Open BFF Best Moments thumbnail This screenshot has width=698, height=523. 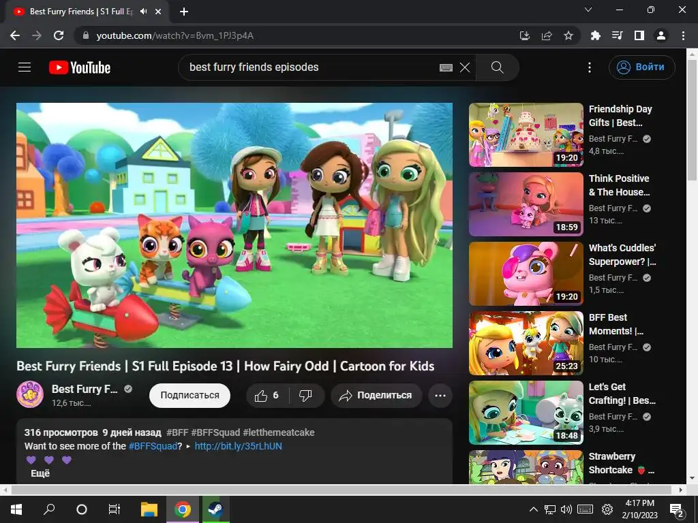(526, 343)
